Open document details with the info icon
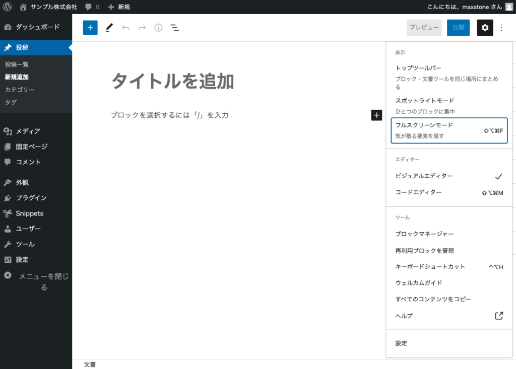This screenshot has height=369, width=516. [x=158, y=28]
